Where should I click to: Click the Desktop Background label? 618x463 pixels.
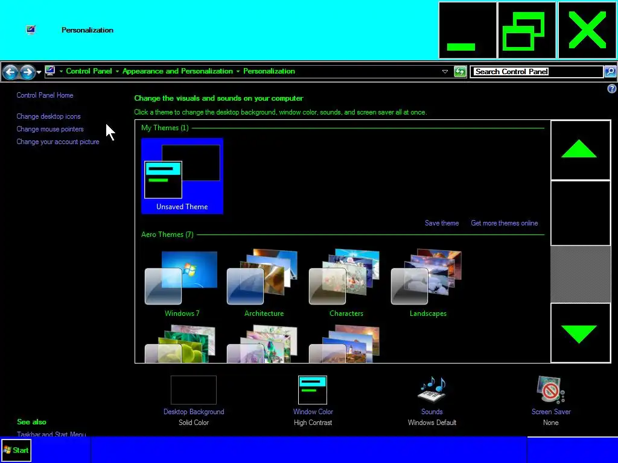(194, 412)
